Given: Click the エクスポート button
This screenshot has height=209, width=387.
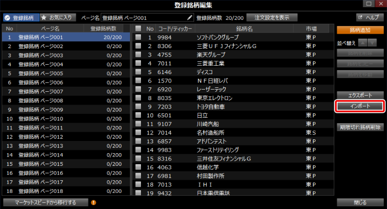Looking at the screenshot, I should point(360,95).
